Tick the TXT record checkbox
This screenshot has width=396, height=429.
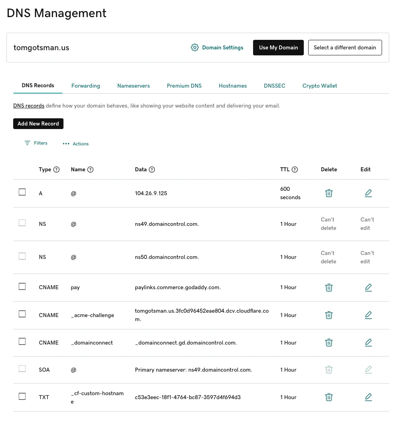(x=22, y=396)
